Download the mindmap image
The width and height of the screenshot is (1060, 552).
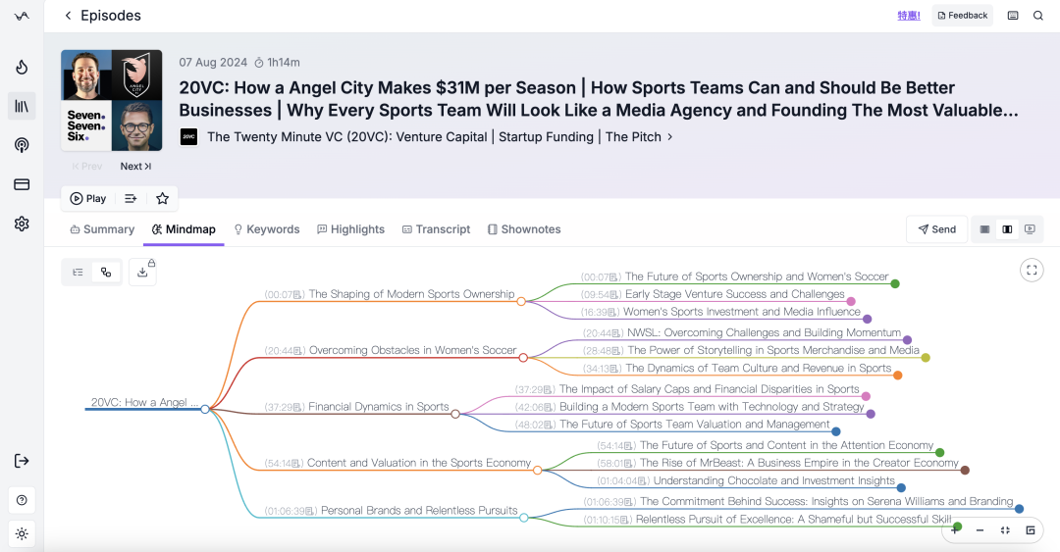click(142, 273)
